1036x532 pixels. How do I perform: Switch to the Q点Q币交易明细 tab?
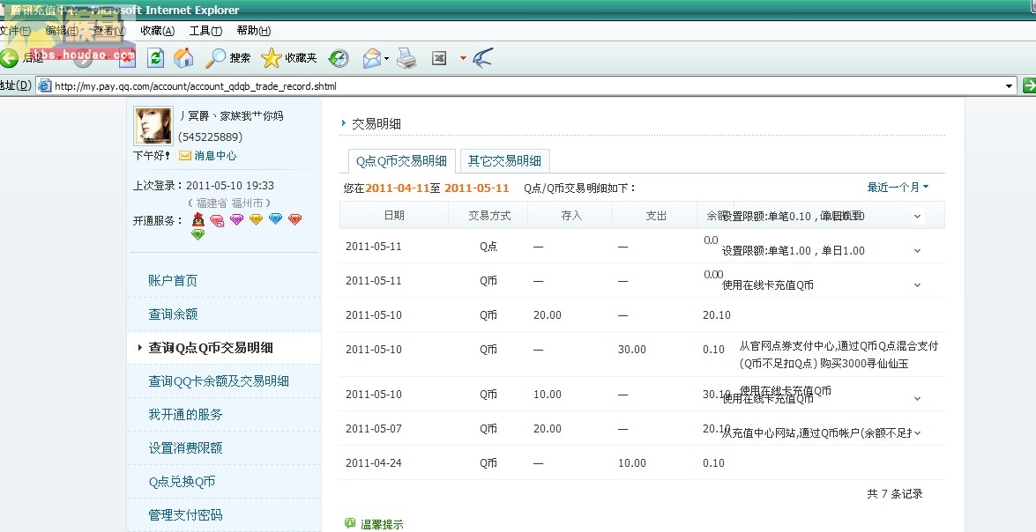pyautogui.click(x=401, y=161)
